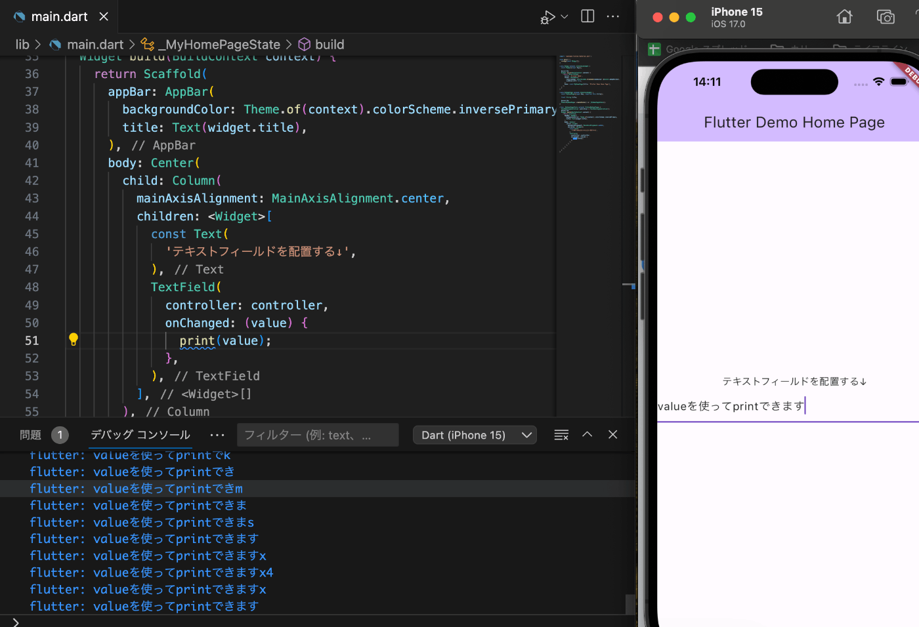The height and width of the screenshot is (627, 919).
Task: Select the デバッグ コンソール tab
Action: point(140,435)
